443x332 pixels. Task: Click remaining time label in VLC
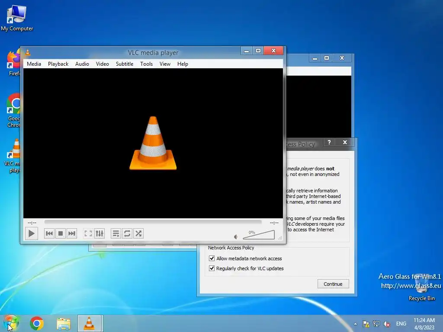tap(274, 223)
